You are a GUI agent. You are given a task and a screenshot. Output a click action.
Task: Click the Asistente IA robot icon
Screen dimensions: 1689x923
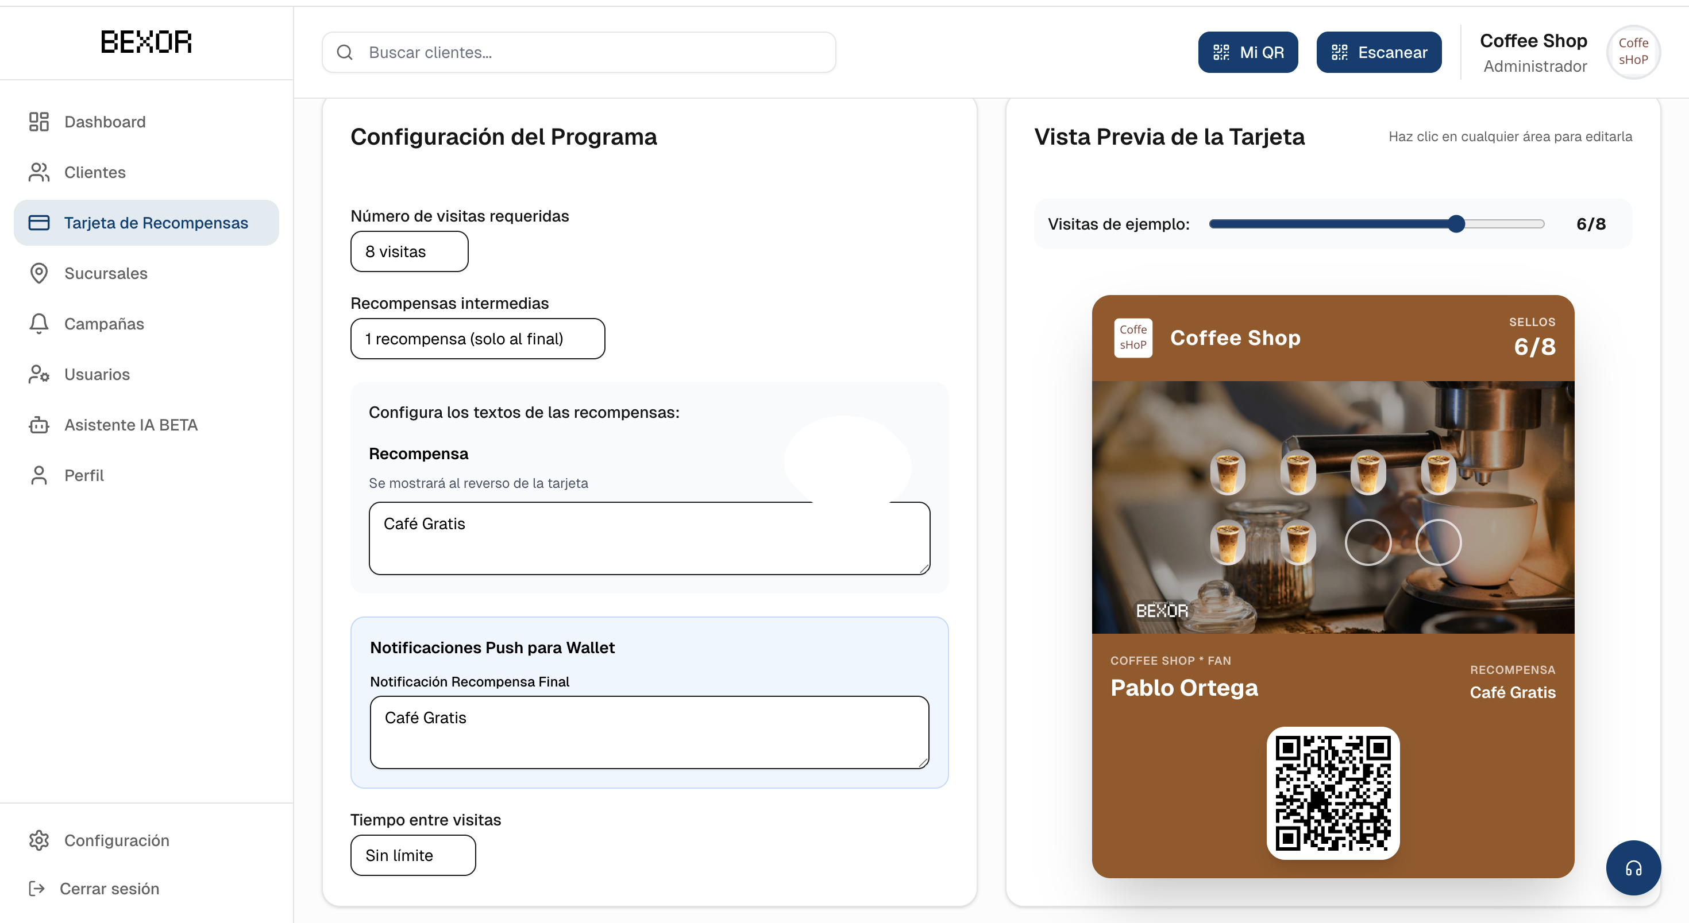click(38, 425)
